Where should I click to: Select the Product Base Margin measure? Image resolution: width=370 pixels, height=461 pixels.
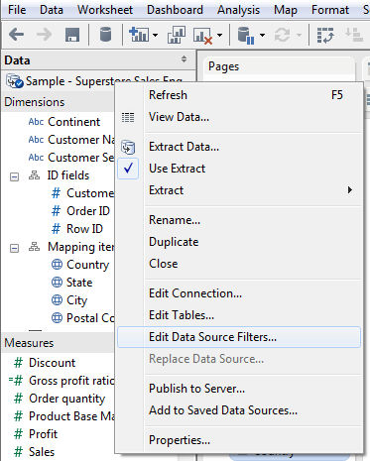(x=71, y=416)
